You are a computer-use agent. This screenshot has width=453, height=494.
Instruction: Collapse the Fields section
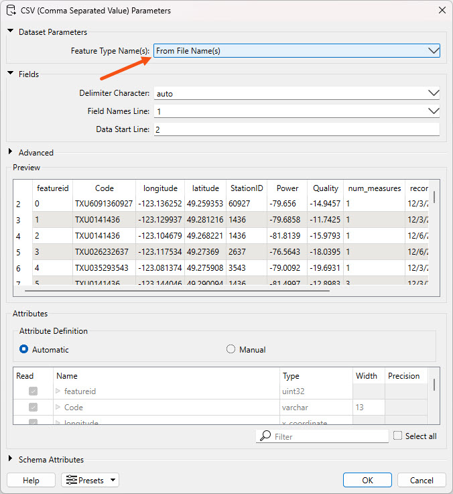[x=11, y=74]
